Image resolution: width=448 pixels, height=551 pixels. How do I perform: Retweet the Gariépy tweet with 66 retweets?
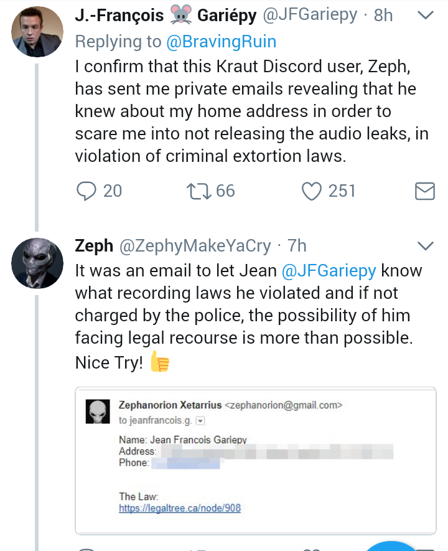coord(198,191)
